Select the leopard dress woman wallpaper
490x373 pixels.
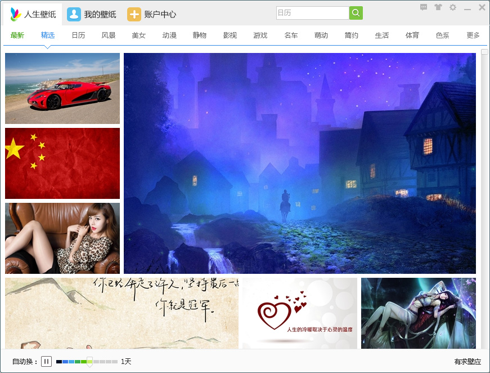coord(62,238)
